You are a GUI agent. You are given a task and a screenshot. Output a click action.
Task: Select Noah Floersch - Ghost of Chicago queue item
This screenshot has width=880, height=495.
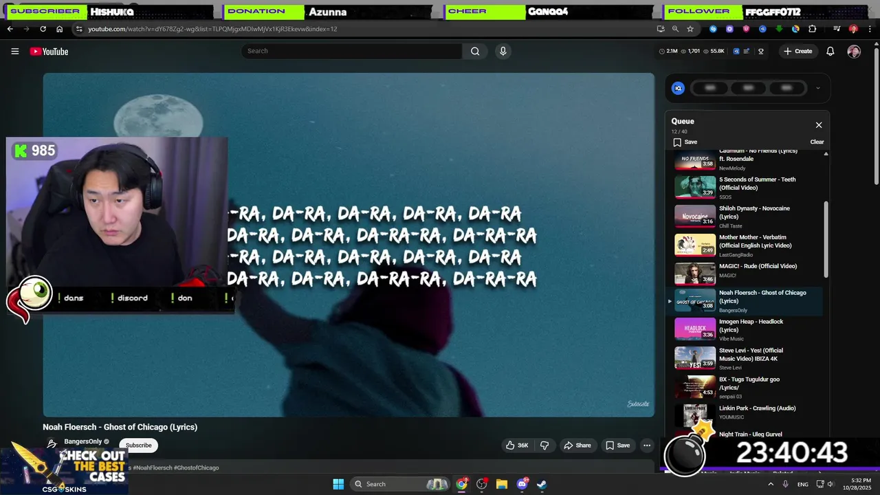(x=745, y=301)
